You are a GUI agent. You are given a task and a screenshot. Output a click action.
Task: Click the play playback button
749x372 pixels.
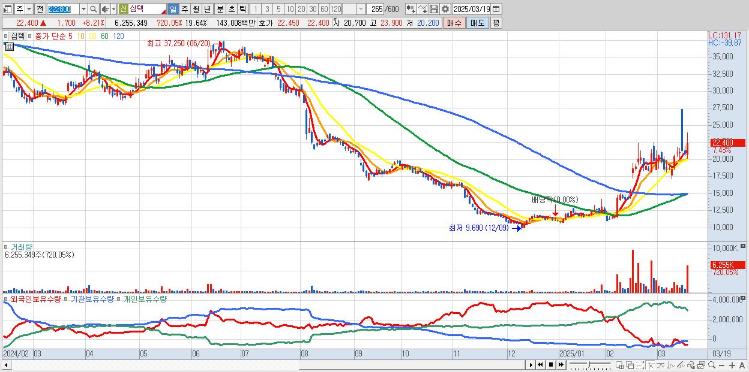[531, 365]
